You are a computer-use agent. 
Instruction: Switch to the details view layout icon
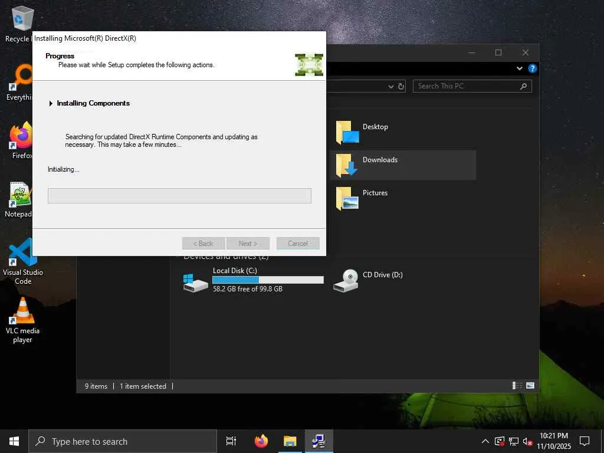(x=517, y=386)
